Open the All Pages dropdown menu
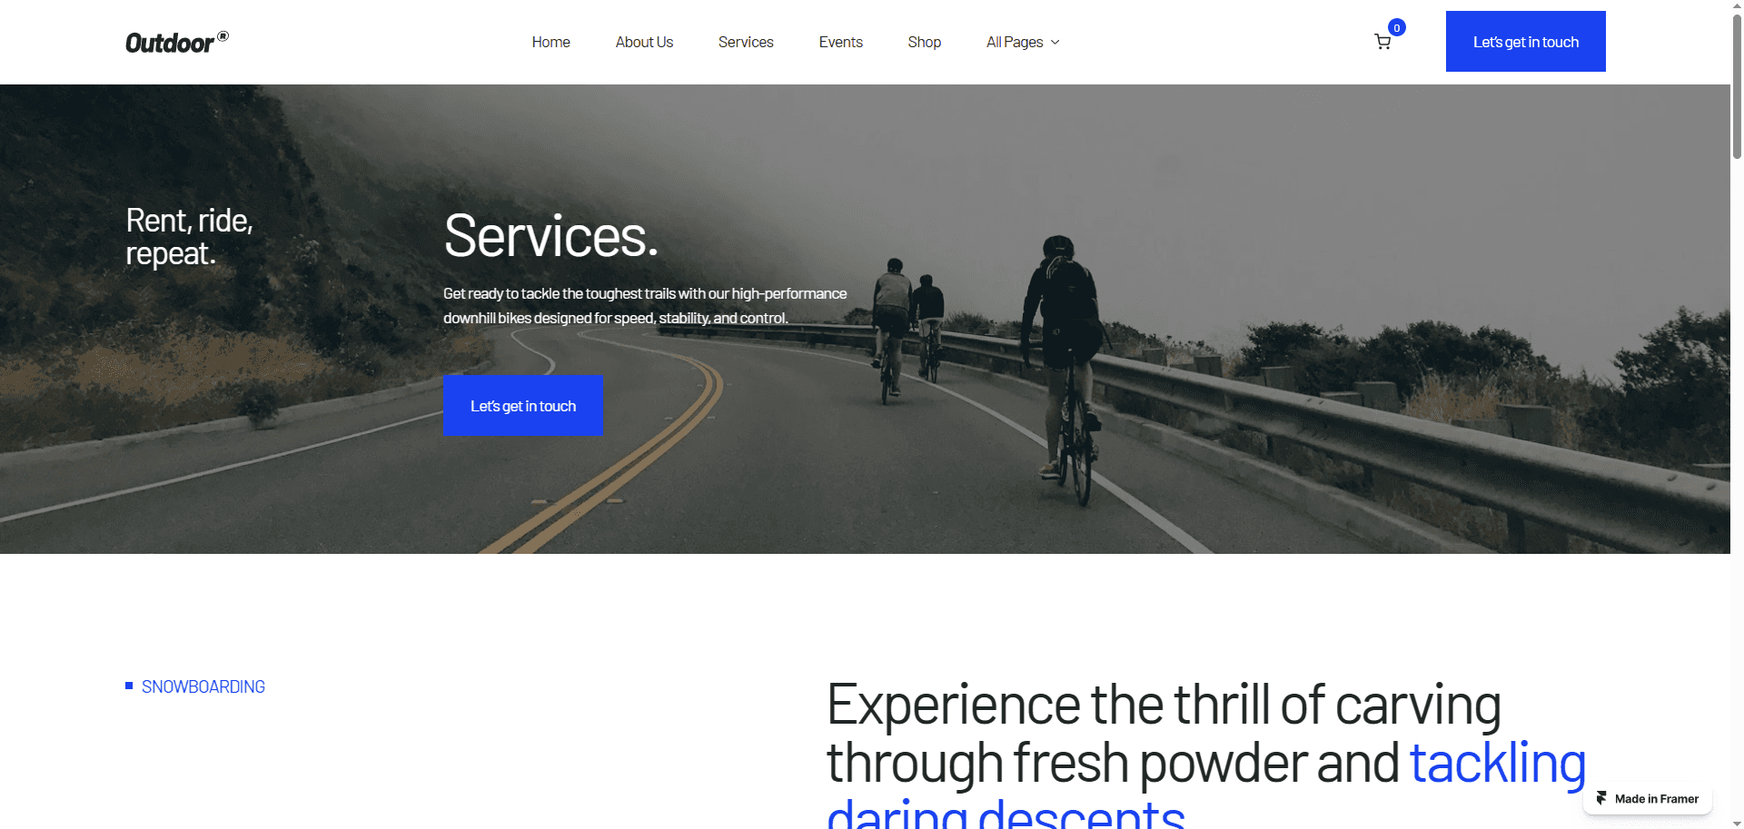 pyautogui.click(x=1023, y=42)
